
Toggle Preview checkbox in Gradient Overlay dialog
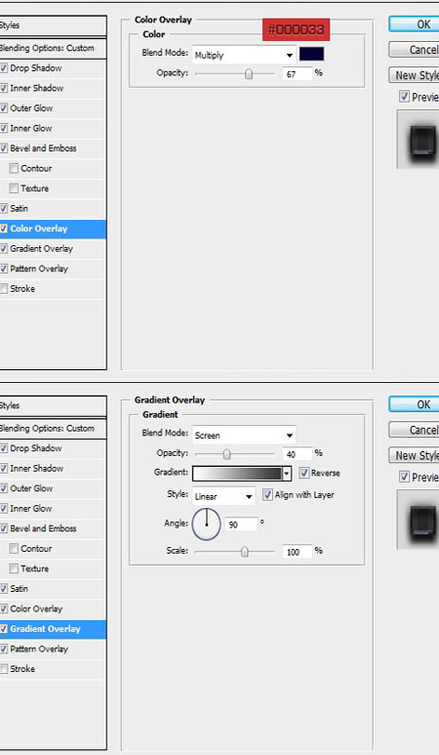pyautogui.click(x=405, y=478)
